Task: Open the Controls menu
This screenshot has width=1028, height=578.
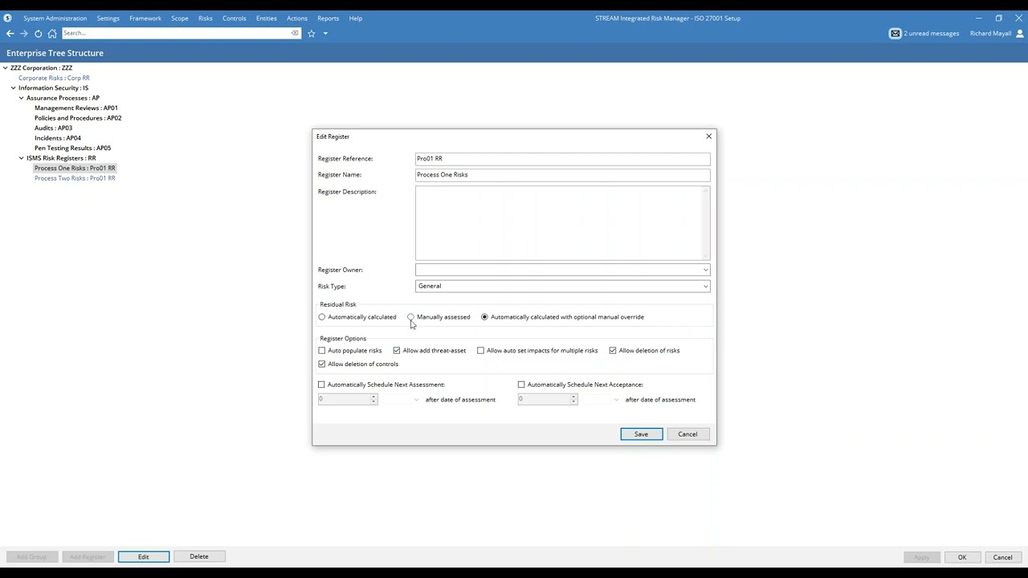Action: point(235,18)
